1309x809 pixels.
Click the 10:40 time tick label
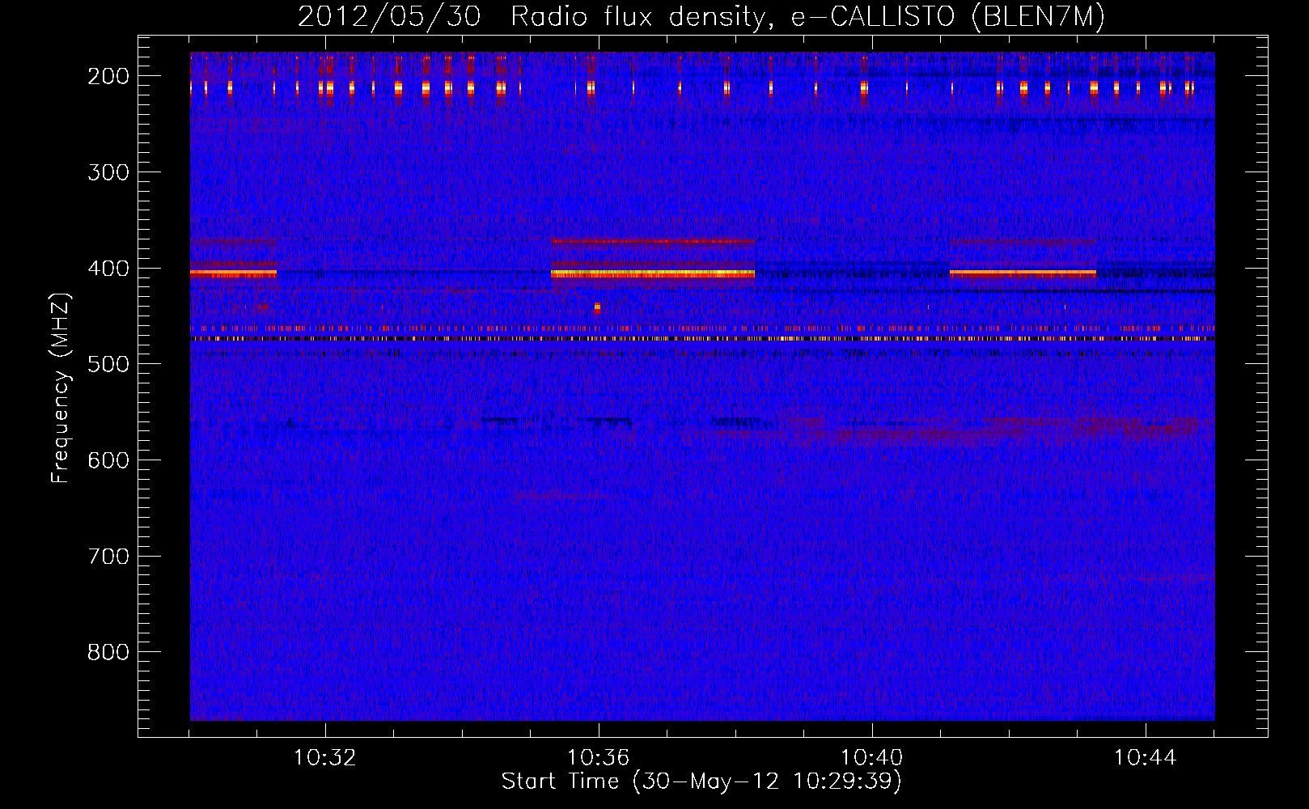(872, 758)
